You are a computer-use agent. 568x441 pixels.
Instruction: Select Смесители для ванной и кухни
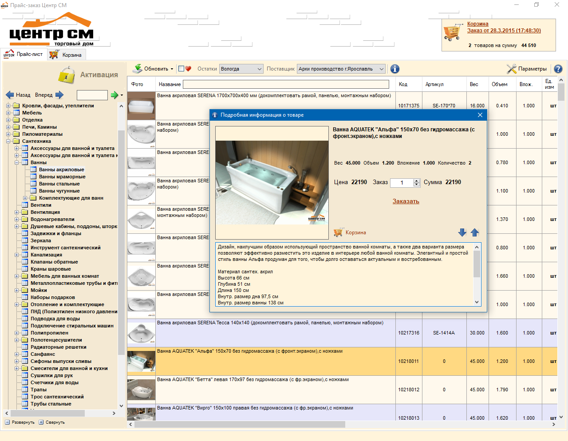click(69, 368)
